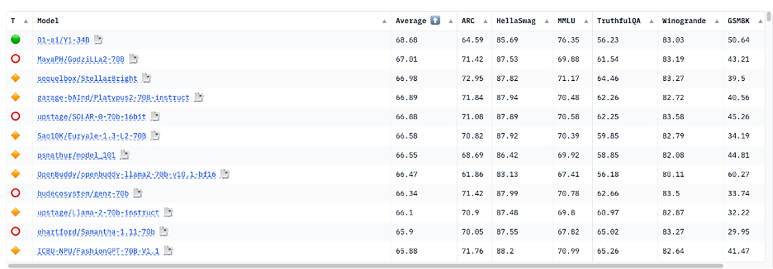Click the Model column header
This screenshot has height=269, width=773.
(x=48, y=20)
